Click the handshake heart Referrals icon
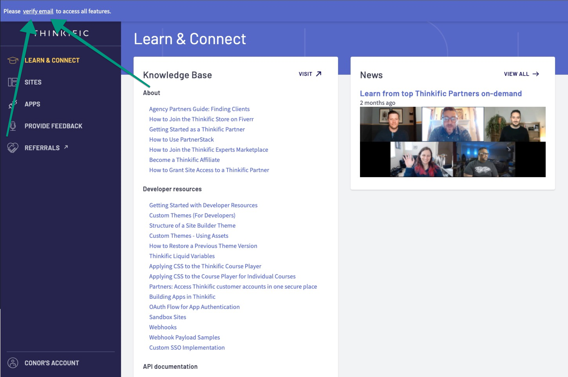568x377 pixels. (13, 148)
